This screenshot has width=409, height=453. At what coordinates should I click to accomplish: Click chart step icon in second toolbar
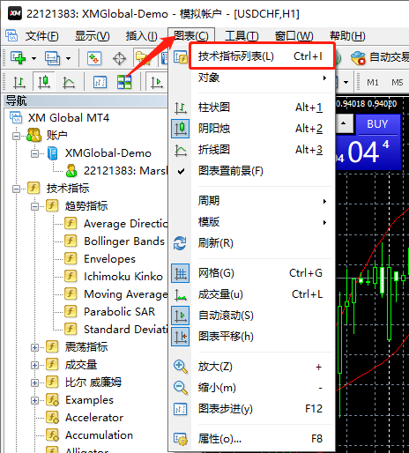pyautogui.click(x=100, y=82)
